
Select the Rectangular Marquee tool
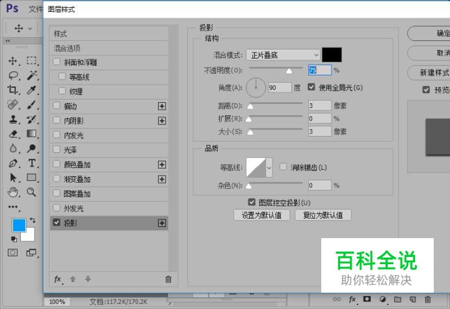[x=32, y=60]
